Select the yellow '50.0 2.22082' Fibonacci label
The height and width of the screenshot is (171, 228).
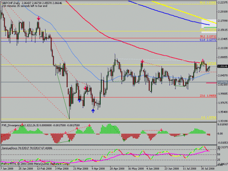[208, 3]
